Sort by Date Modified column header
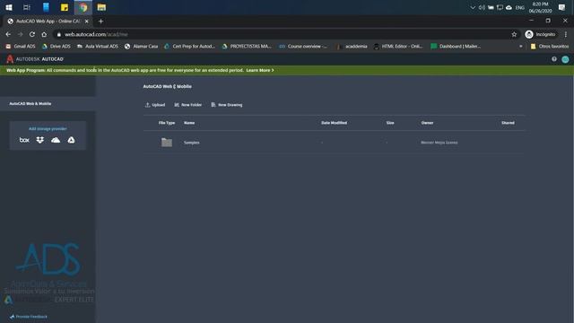 tap(334, 123)
